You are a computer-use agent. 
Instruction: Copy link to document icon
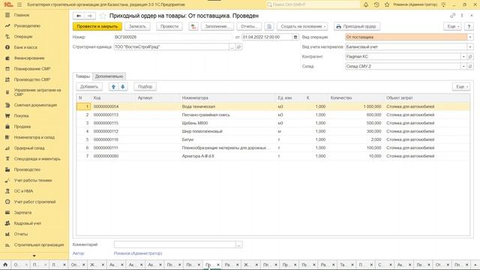click(x=453, y=16)
